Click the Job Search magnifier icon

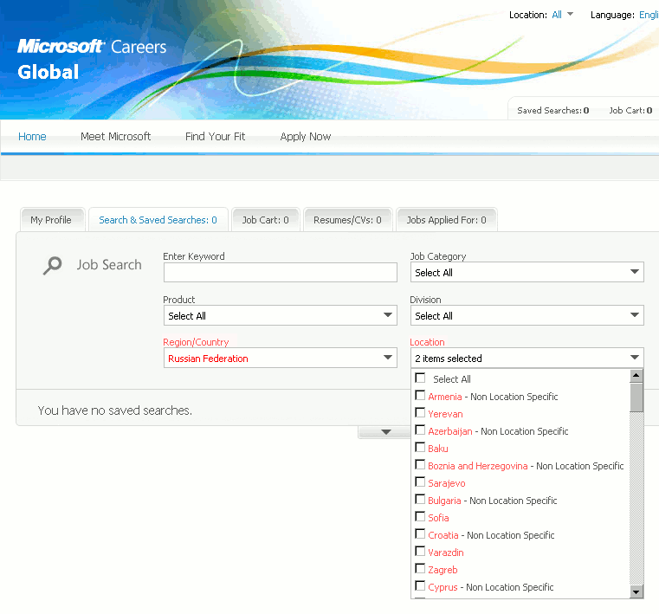(53, 265)
